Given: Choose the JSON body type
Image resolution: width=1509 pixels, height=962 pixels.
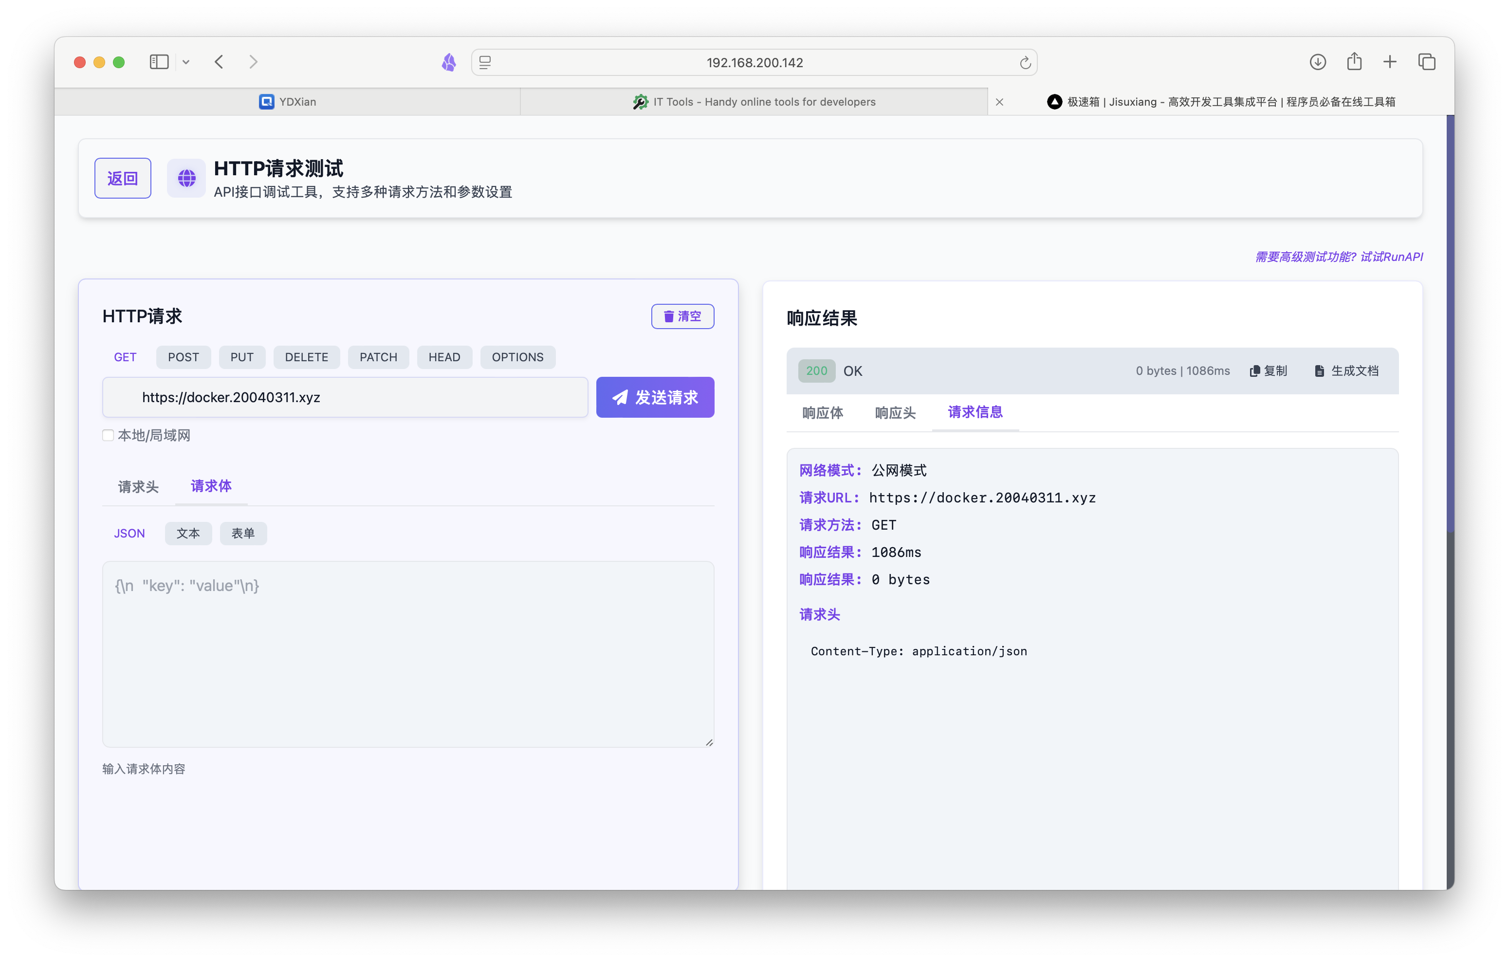Looking at the screenshot, I should pyautogui.click(x=129, y=533).
